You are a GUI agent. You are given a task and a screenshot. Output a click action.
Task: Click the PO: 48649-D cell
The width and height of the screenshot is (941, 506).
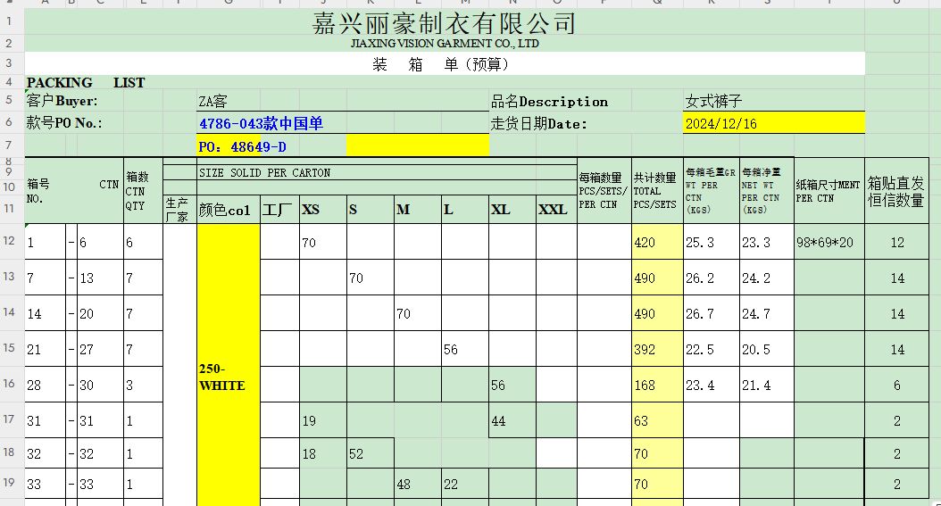(270, 145)
